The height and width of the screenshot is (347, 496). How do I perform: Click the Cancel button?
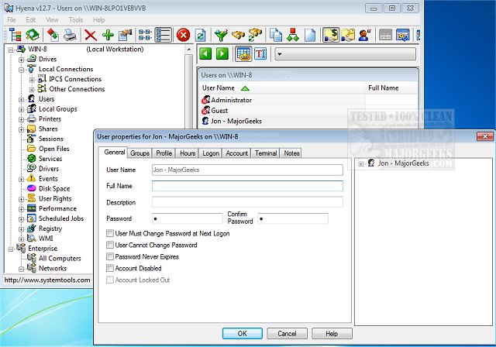tap(287, 333)
